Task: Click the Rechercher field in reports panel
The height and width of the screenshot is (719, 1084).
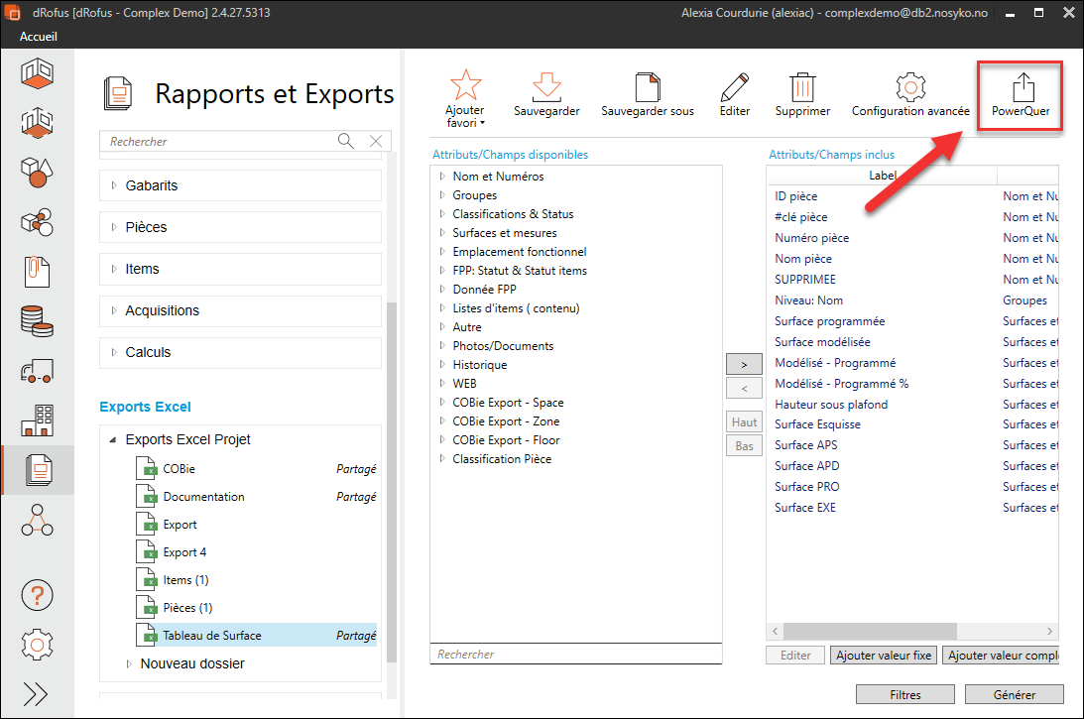Action: (220, 142)
